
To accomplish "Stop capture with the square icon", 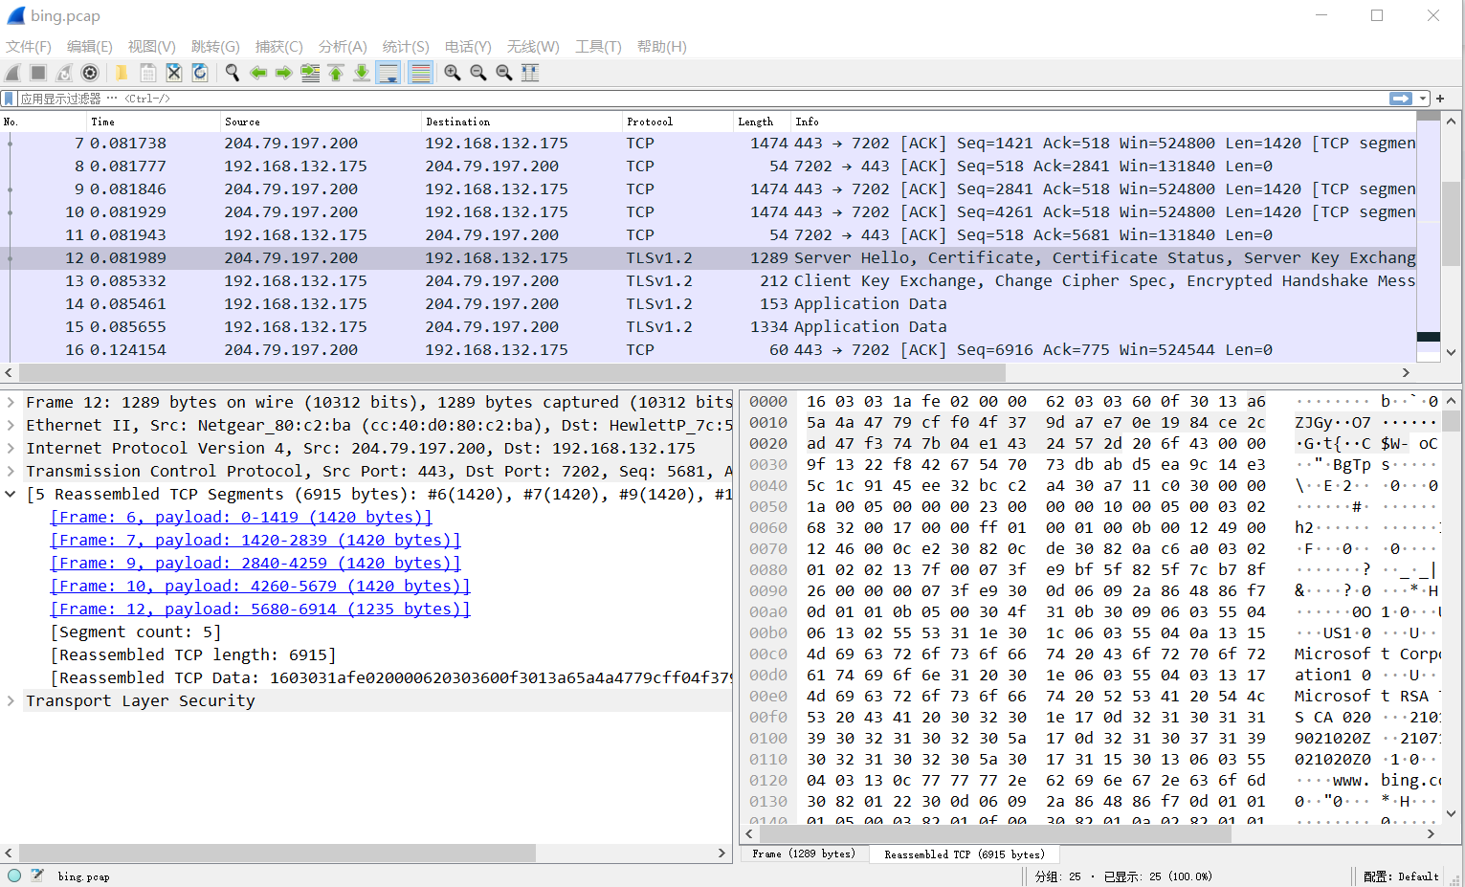I will pyautogui.click(x=38, y=73).
